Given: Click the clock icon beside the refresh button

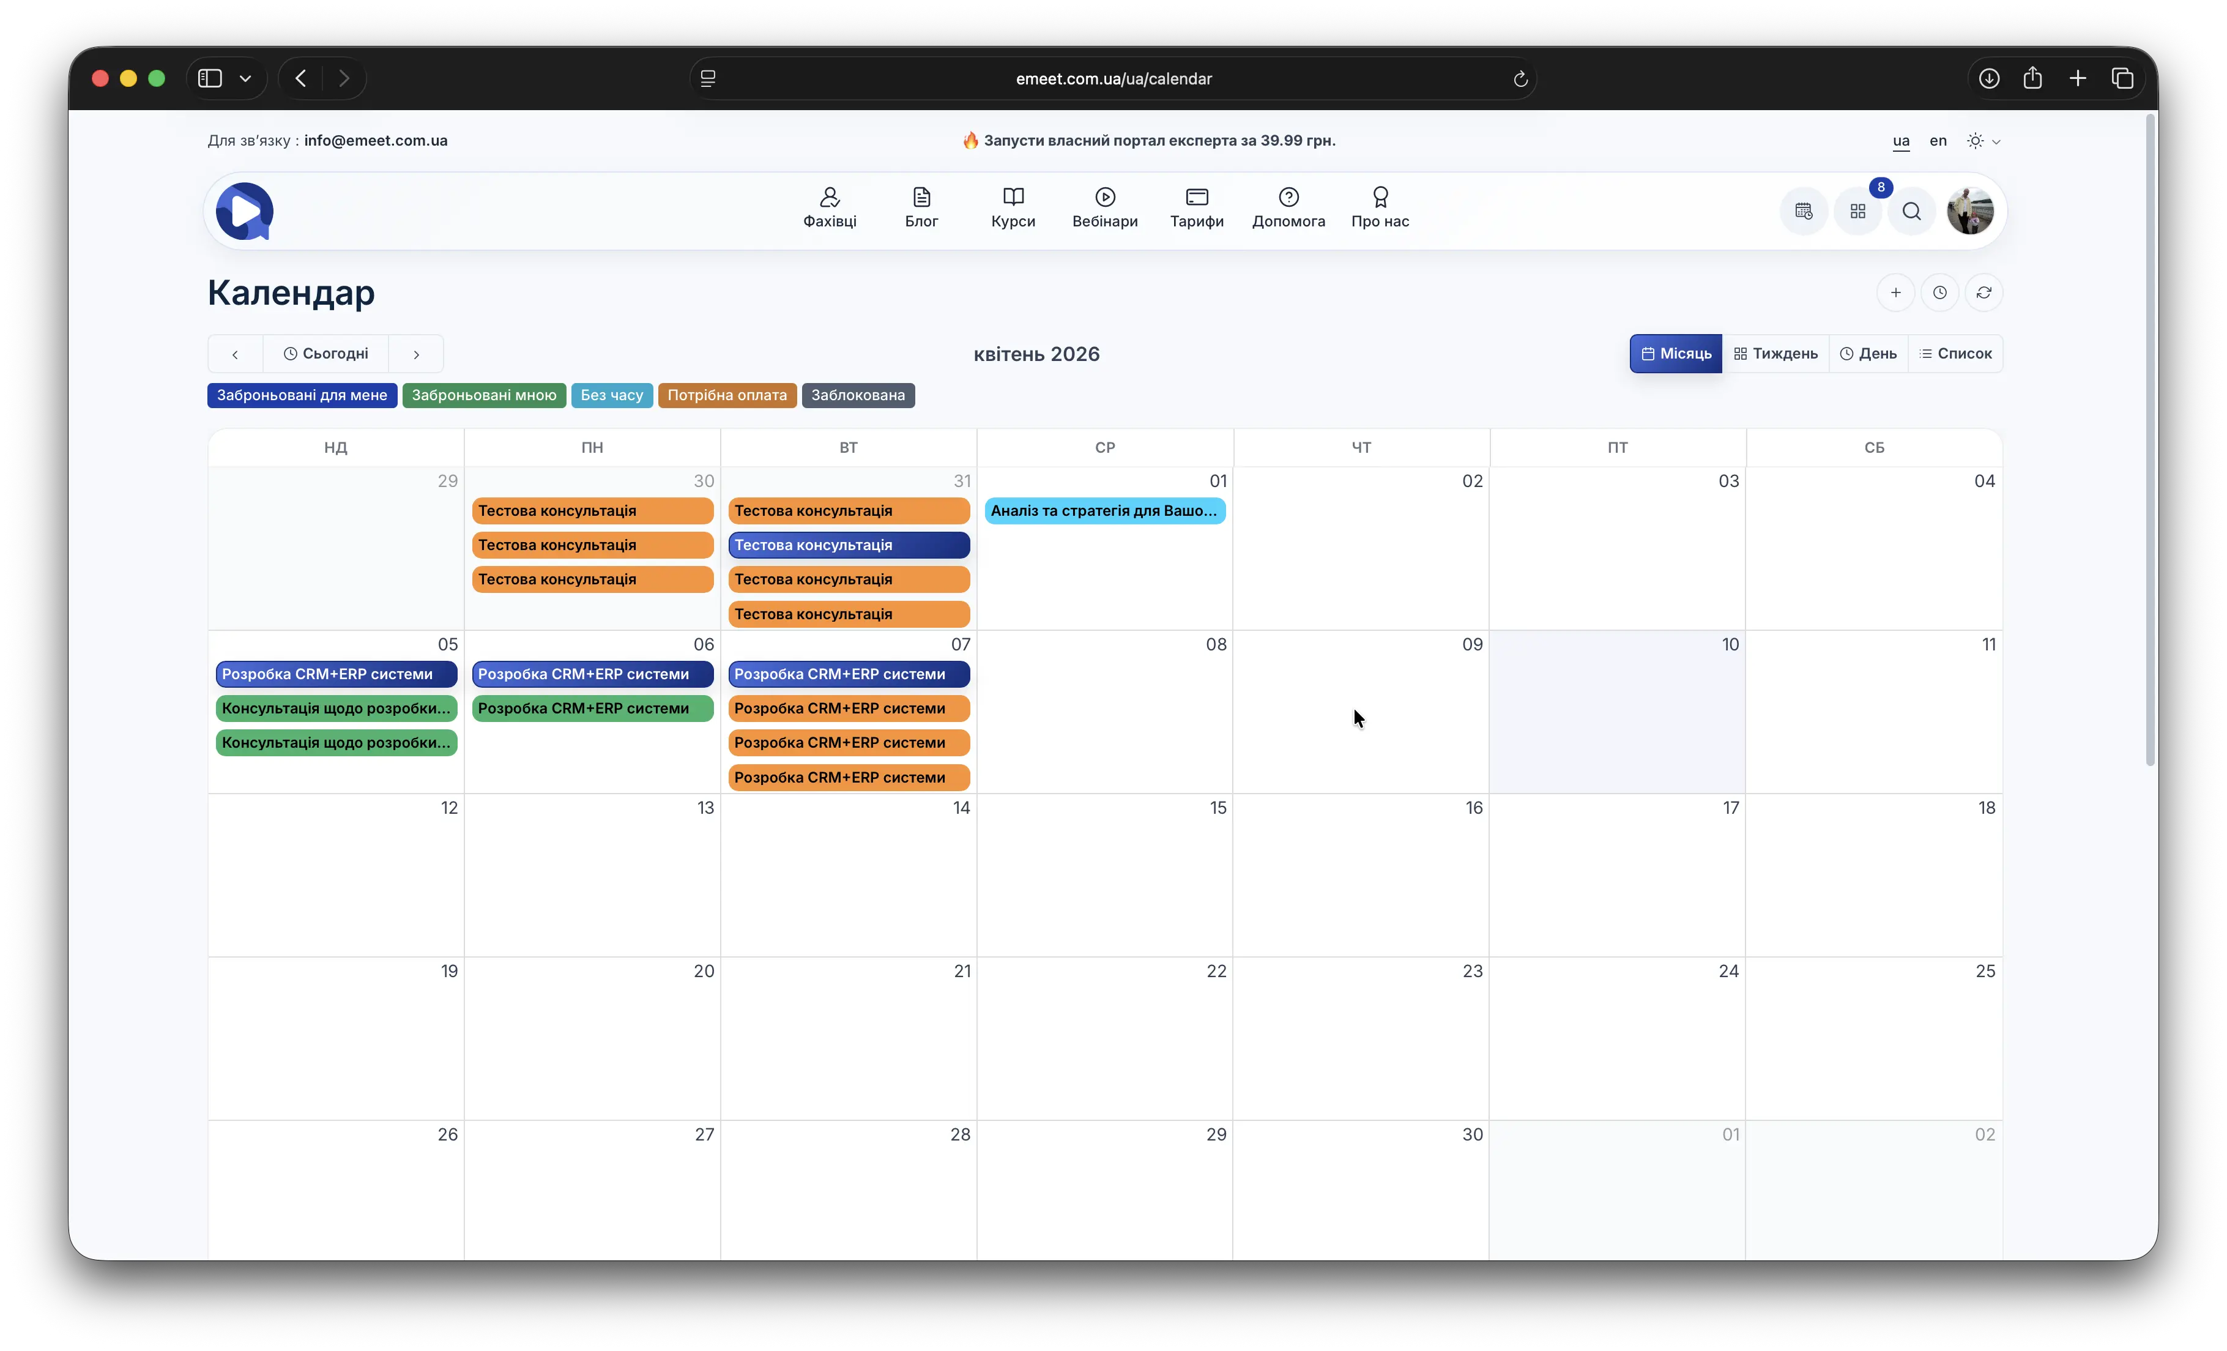Looking at the screenshot, I should point(1939,293).
